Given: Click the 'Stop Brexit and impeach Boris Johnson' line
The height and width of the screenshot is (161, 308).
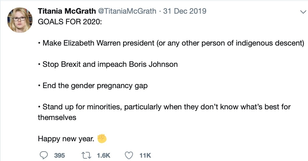Looking at the screenshot, I should point(110,64).
